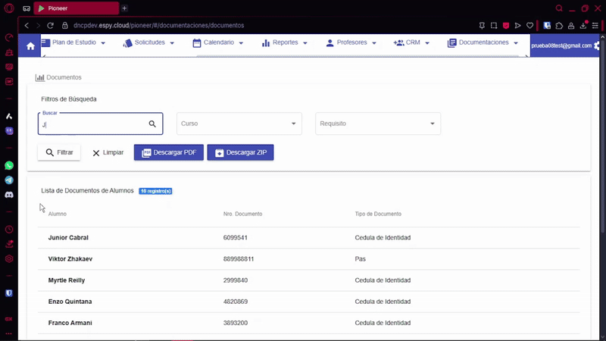Open Telegram from the browser sidebar
This screenshot has height=341, width=606.
pyautogui.click(x=9, y=180)
